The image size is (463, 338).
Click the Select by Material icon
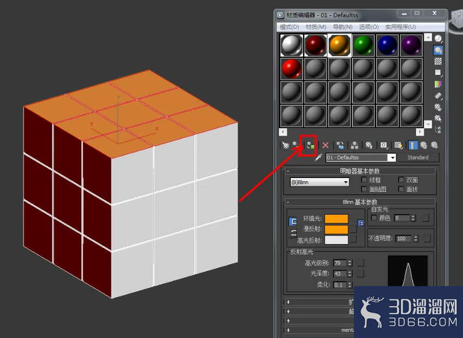point(438,118)
